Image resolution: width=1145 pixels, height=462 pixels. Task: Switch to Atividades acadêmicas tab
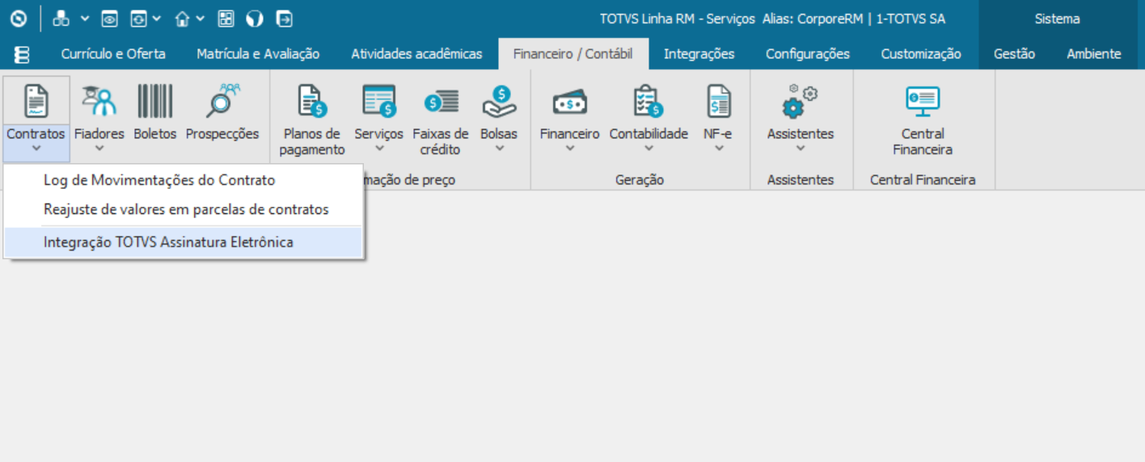pyautogui.click(x=416, y=54)
